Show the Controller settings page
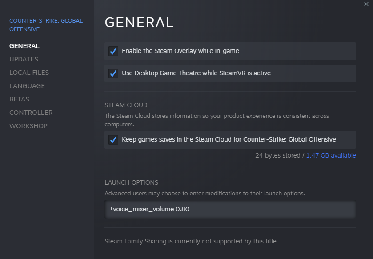 31,113
